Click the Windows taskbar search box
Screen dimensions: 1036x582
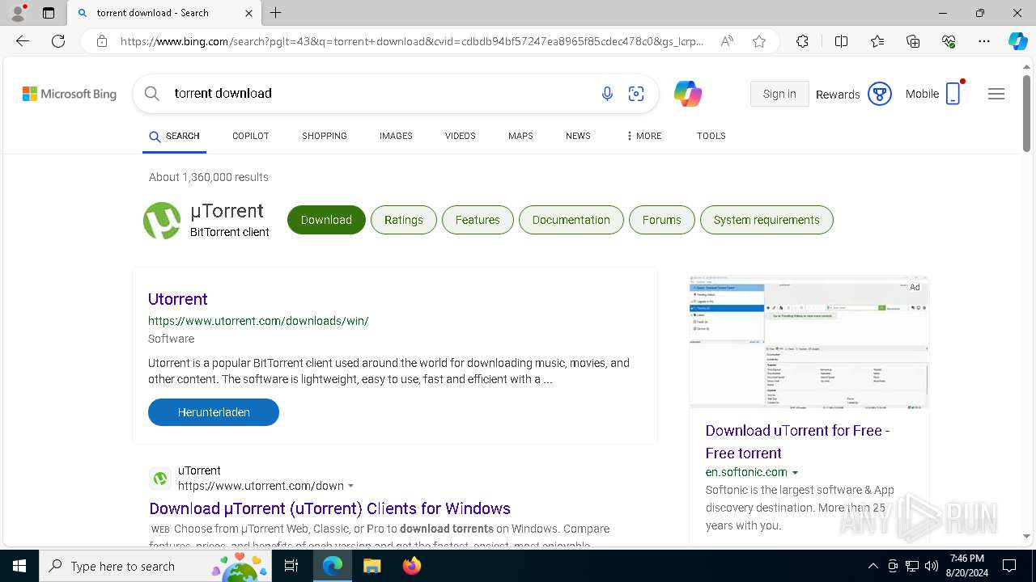point(156,566)
